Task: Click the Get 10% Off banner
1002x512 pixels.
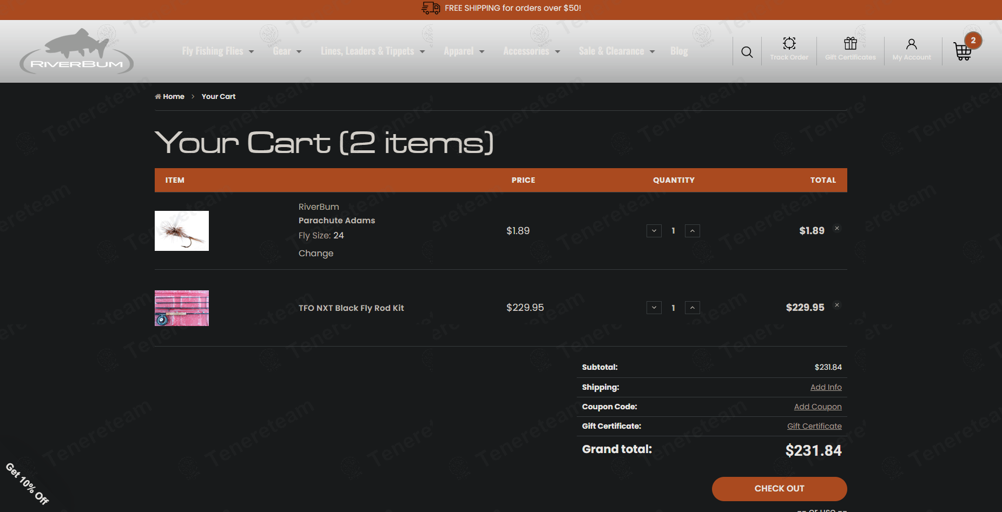Action: tap(27, 483)
